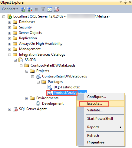Collapse the Localhost server node
Screen dimensions: 132x148
(x=4, y=17)
